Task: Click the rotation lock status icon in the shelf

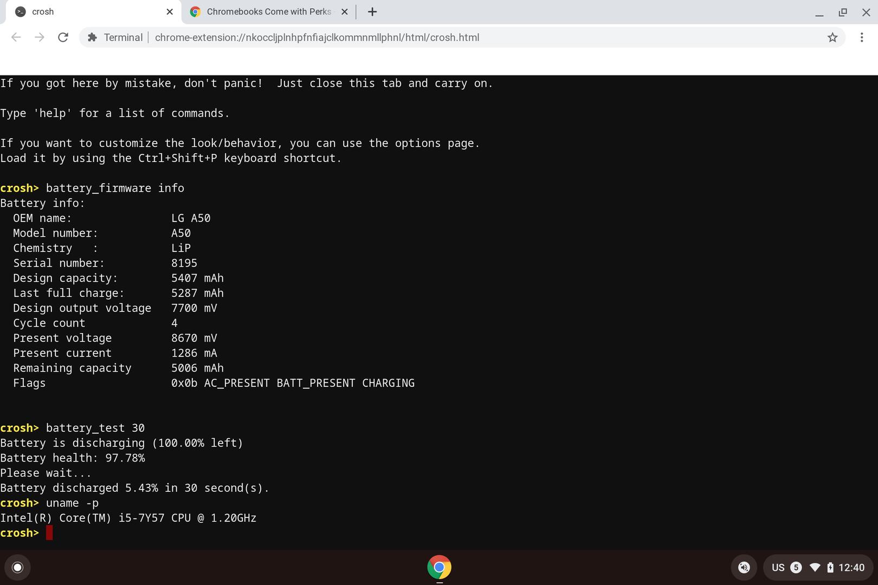Action: coord(744,567)
